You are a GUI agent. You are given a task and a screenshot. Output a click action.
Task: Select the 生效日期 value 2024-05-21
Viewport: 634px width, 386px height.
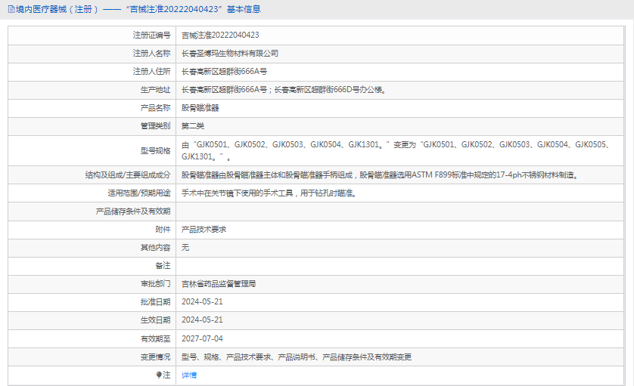point(202,320)
